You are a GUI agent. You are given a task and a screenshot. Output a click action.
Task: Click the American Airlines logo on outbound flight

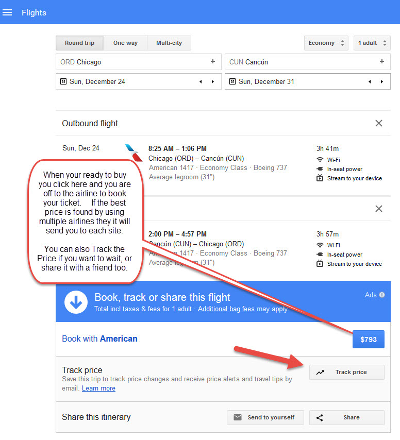(x=134, y=153)
